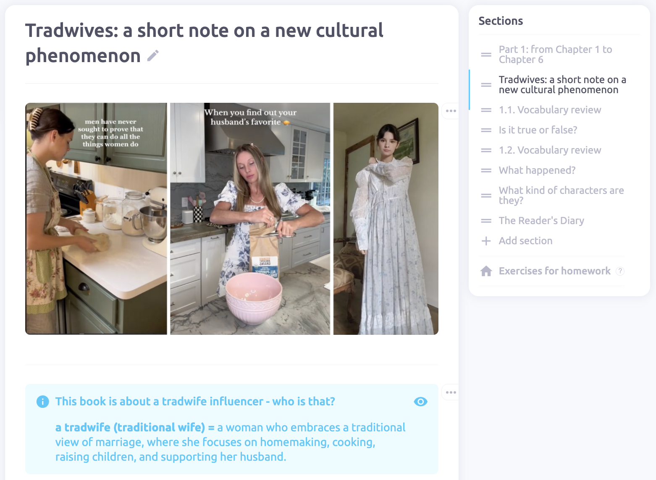Open Exercises for homework
This screenshot has height=480, width=656.
point(554,271)
